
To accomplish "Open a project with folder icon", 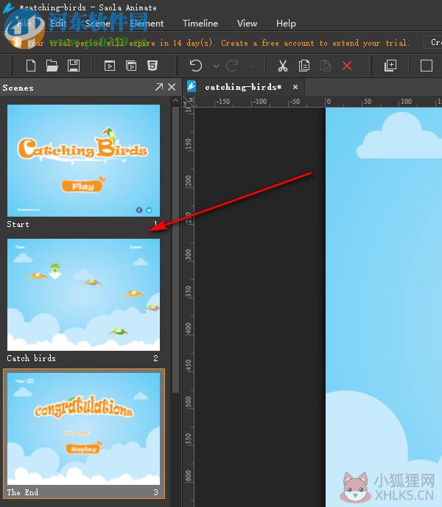I will coord(52,66).
